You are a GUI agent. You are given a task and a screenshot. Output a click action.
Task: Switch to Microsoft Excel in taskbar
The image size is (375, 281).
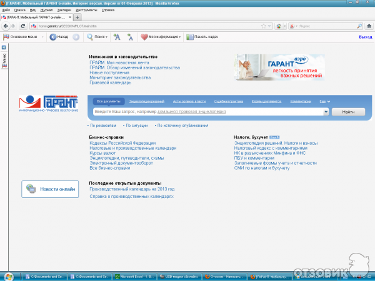(135, 277)
